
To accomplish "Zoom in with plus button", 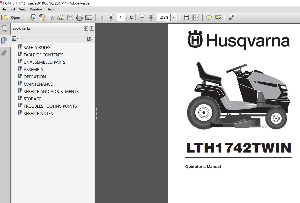I will (x=151, y=17).
